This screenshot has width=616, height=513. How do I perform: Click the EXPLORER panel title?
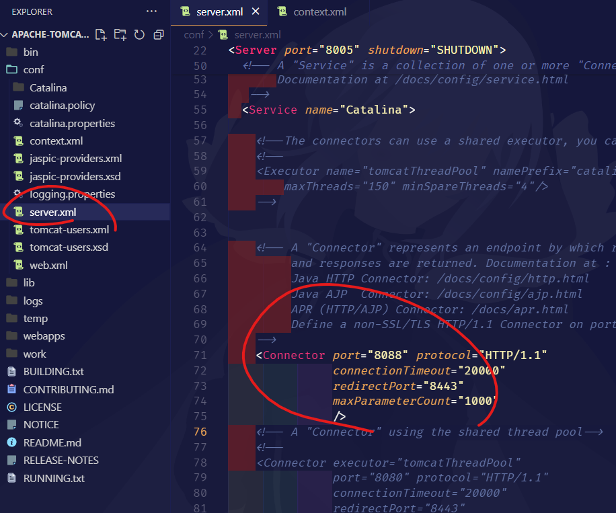coord(32,12)
